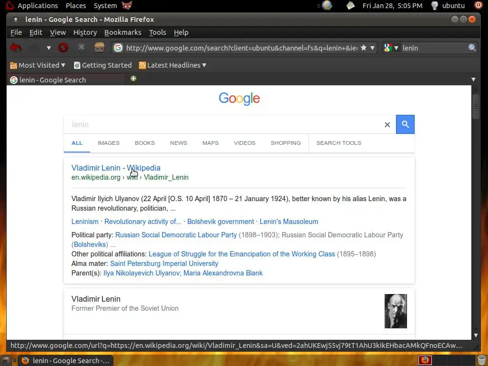Click the Home toolbar icon
This screenshot has width=488, height=366.
99,47
